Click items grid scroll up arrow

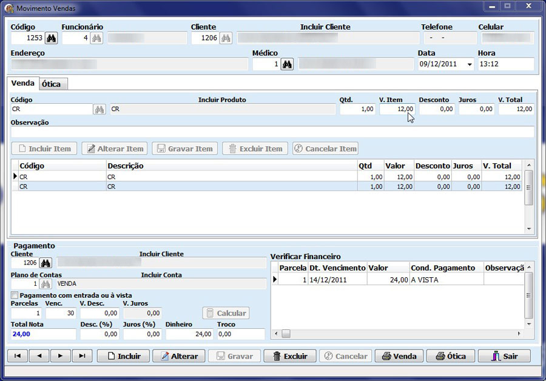click(529, 165)
